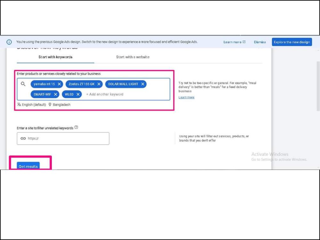Image resolution: width=320 pixels, height=240 pixels.
Task: Click Explore the new design button
Action: 292,42
